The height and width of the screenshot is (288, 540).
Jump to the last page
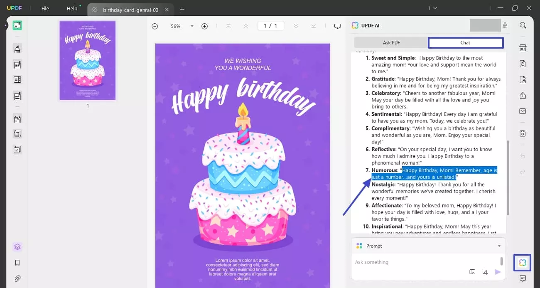coord(313,26)
